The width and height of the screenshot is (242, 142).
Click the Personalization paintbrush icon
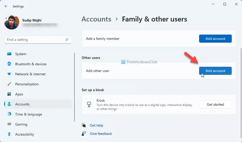[9, 84]
